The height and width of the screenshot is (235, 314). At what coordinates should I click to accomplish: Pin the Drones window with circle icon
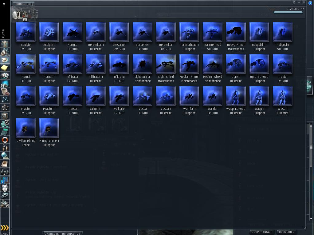pyautogui.click(x=294, y=2)
